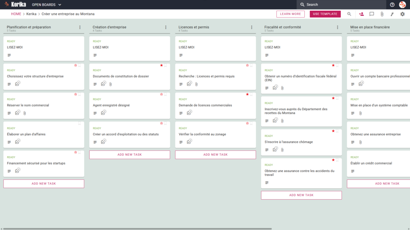Image resolution: width=410 pixels, height=230 pixels.
Task: Open card Inscrivez-vous auprès du Département des recettes
Action: point(301,112)
